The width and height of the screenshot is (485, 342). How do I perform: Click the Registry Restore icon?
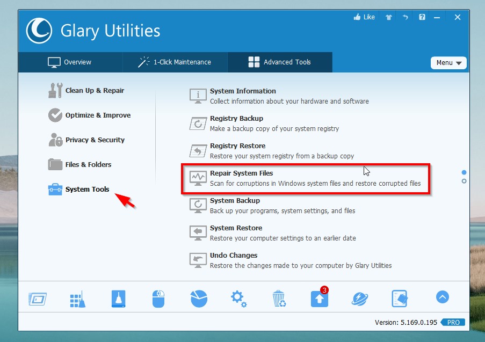coord(198,150)
